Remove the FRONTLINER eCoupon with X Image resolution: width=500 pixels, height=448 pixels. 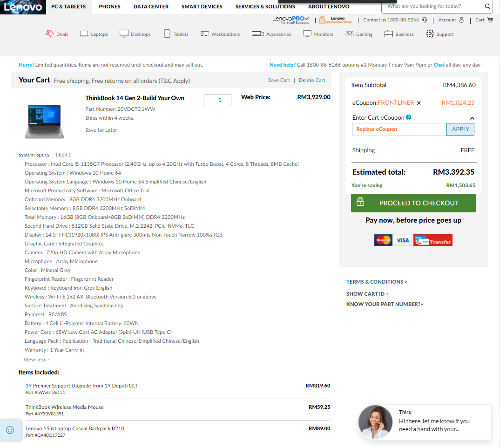point(419,103)
